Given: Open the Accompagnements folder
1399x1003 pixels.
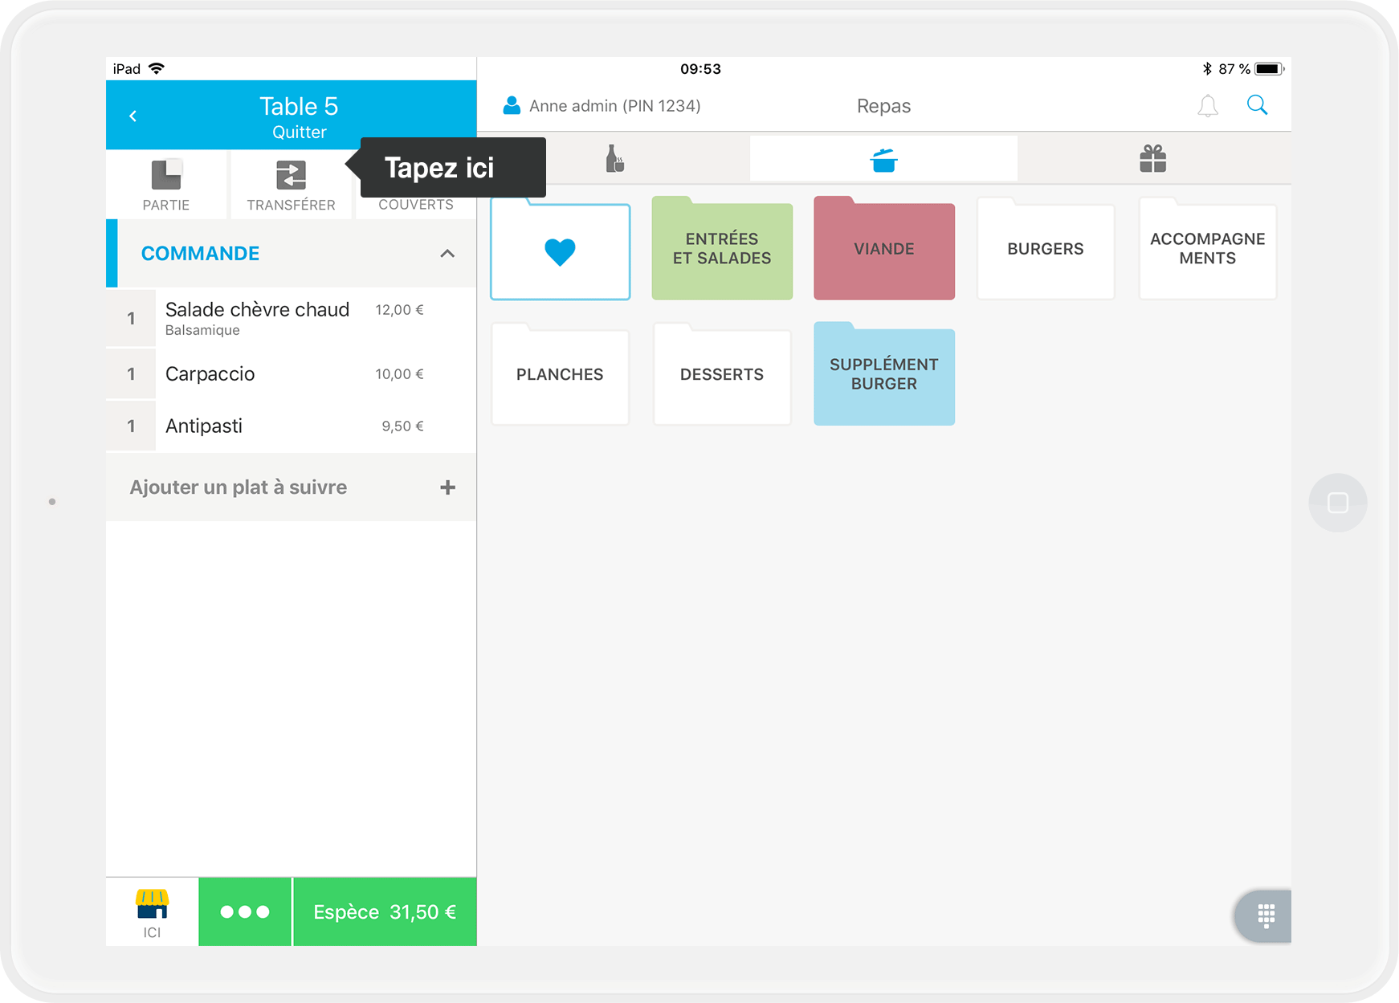Looking at the screenshot, I should pos(1208,249).
